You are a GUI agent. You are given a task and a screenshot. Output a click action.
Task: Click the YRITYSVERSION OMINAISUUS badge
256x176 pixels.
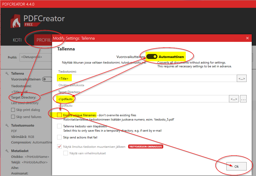click(146, 146)
